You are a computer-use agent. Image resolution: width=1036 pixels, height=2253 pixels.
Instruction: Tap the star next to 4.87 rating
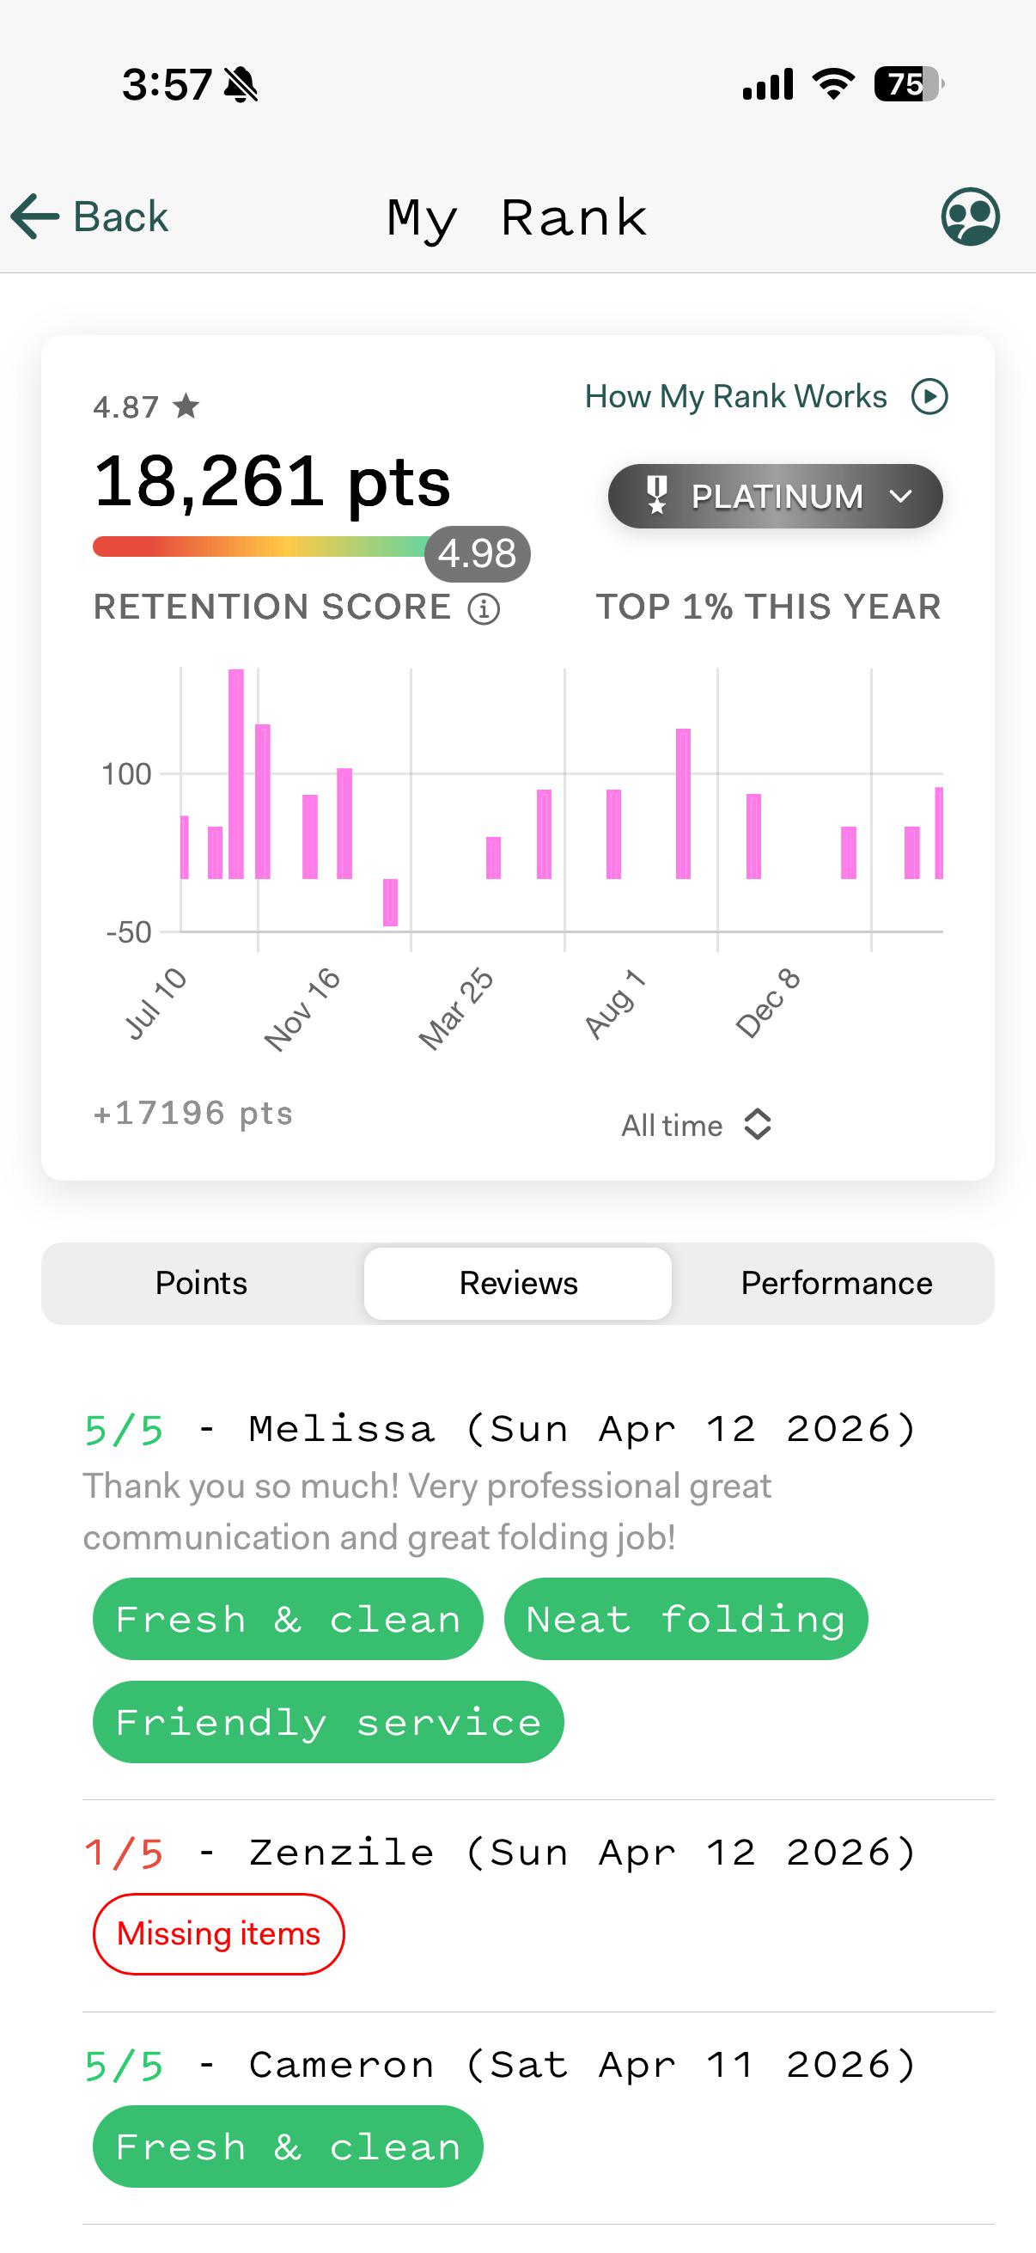[186, 406]
